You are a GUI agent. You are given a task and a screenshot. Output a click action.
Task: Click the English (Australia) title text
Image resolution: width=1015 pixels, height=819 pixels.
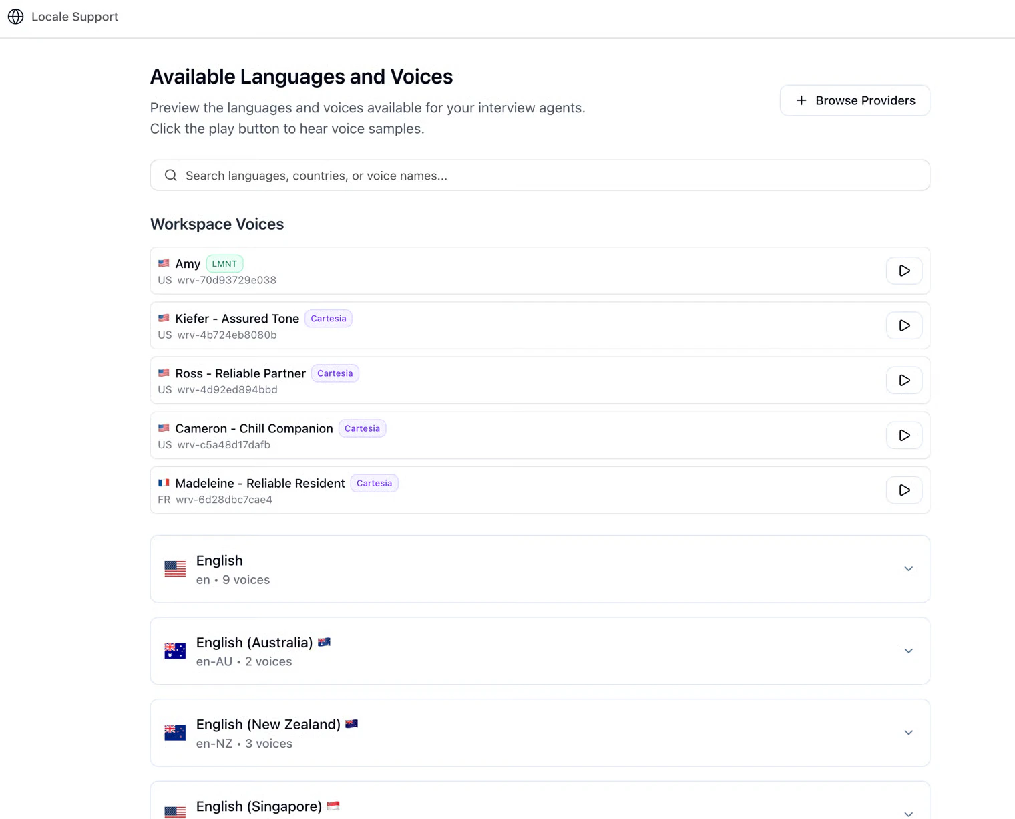click(x=254, y=643)
